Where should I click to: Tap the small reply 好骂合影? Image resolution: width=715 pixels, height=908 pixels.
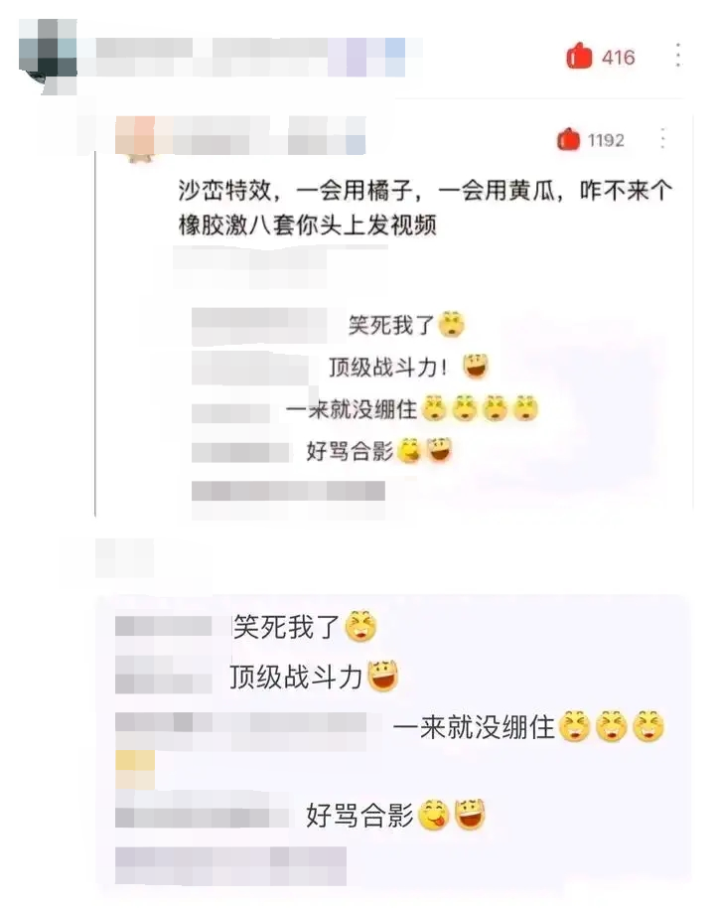350,451
